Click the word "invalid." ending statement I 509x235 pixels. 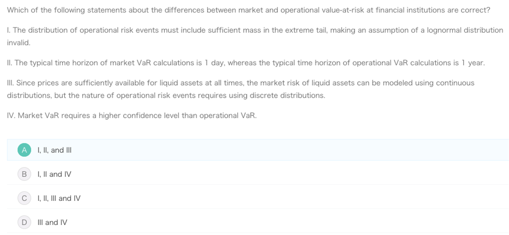[19, 43]
